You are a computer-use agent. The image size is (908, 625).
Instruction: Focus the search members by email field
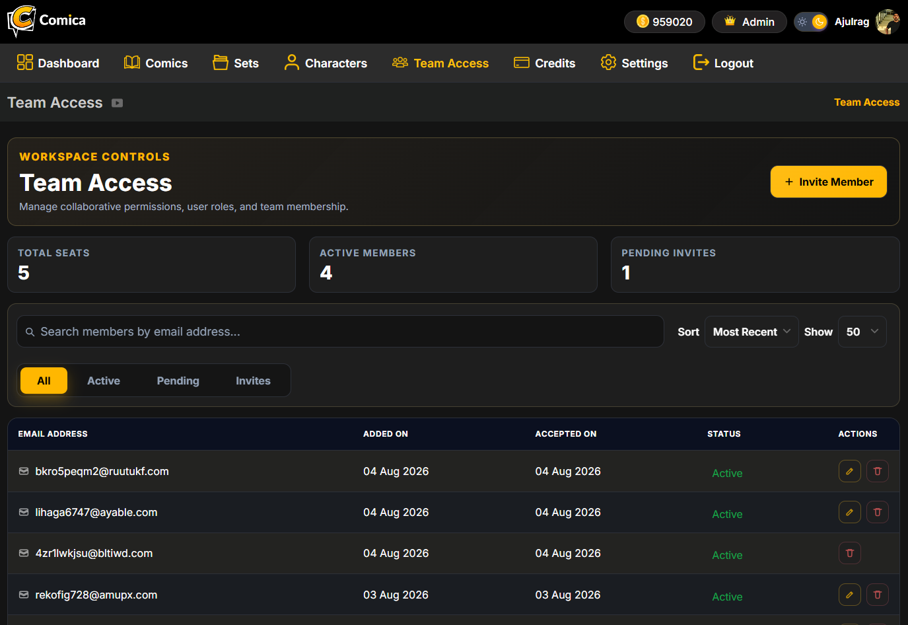pos(340,332)
